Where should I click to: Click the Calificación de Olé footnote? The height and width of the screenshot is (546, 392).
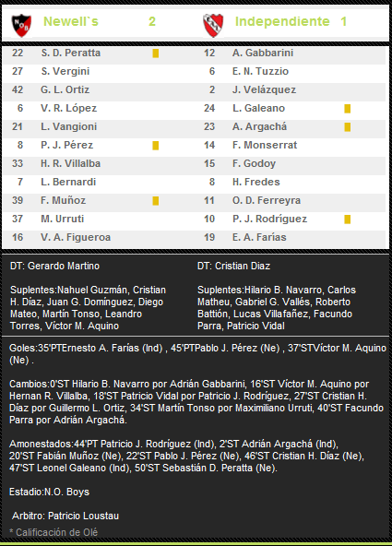pyautogui.click(x=53, y=532)
